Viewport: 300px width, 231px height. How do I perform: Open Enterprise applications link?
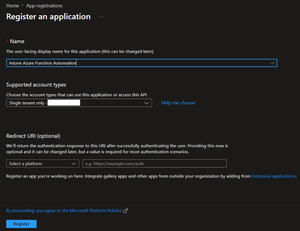coord(274,176)
